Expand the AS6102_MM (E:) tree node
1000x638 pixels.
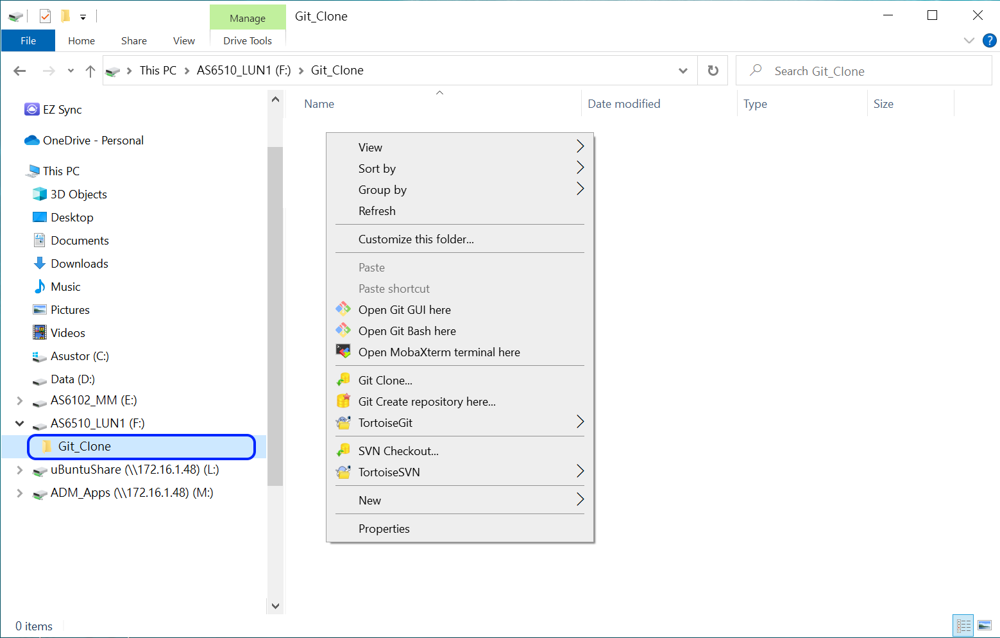point(20,401)
